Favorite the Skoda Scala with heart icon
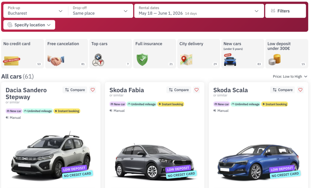Image resolution: width=311 pixels, height=188 pixels. (300, 90)
